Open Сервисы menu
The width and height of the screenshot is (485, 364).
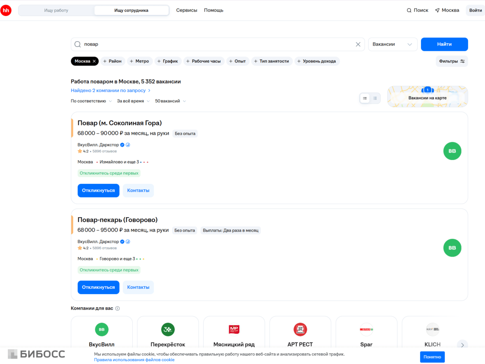[187, 10]
